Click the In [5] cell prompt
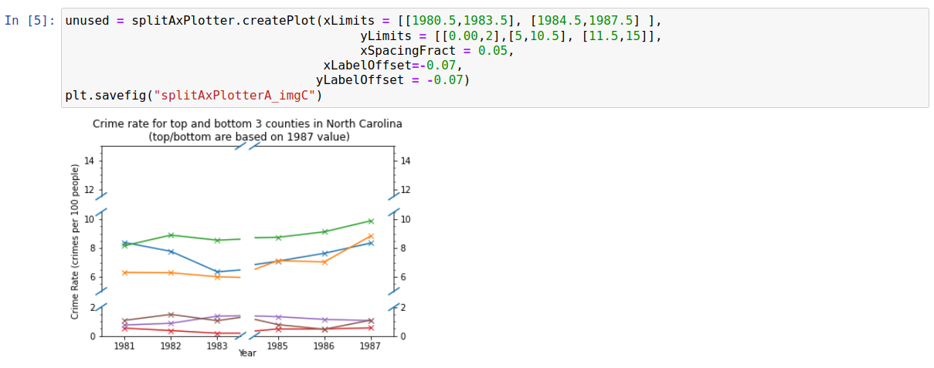The width and height of the screenshot is (934, 368). (29, 20)
